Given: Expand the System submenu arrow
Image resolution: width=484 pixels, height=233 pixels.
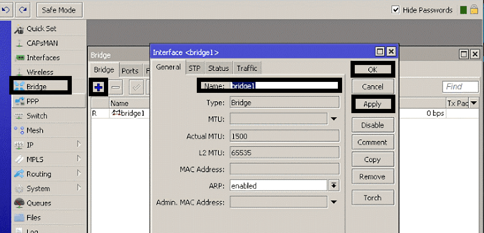Looking at the screenshot, I should pos(79,188).
